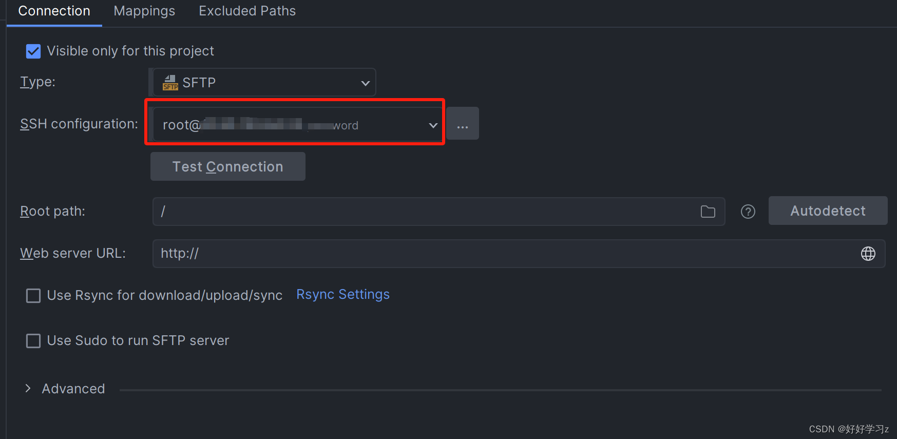This screenshot has width=897, height=439.
Task: Switch to the Excluded Paths tab
Action: (x=247, y=11)
